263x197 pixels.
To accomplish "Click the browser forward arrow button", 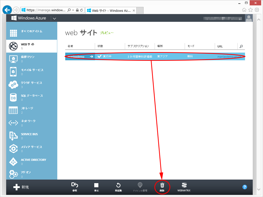I will 16,10.
